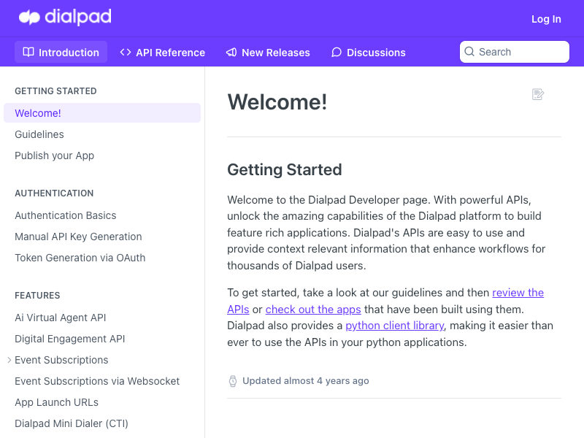Click the book icon in Introduction tab
Screen dimensions: 584x438
tap(28, 52)
